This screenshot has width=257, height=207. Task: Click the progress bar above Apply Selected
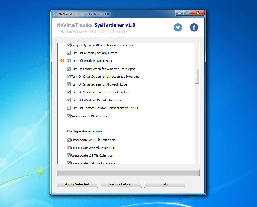click(x=128, y=173)
